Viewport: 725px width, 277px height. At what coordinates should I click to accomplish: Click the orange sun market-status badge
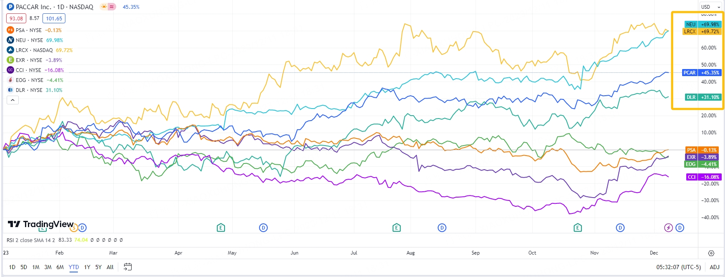tap(103, 7)
